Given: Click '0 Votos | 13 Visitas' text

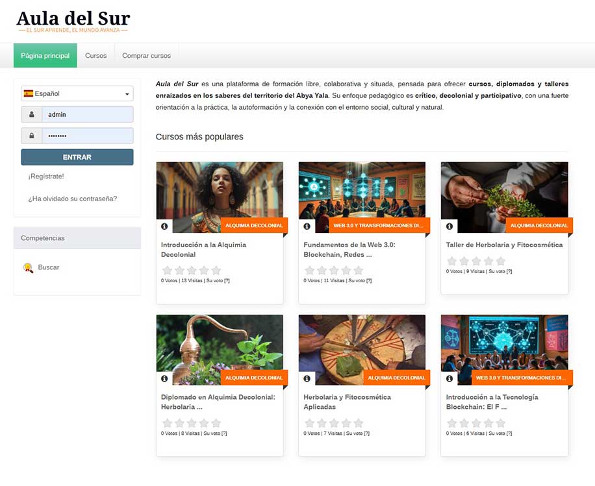Looking at the screenshot, I should (181, 280).
